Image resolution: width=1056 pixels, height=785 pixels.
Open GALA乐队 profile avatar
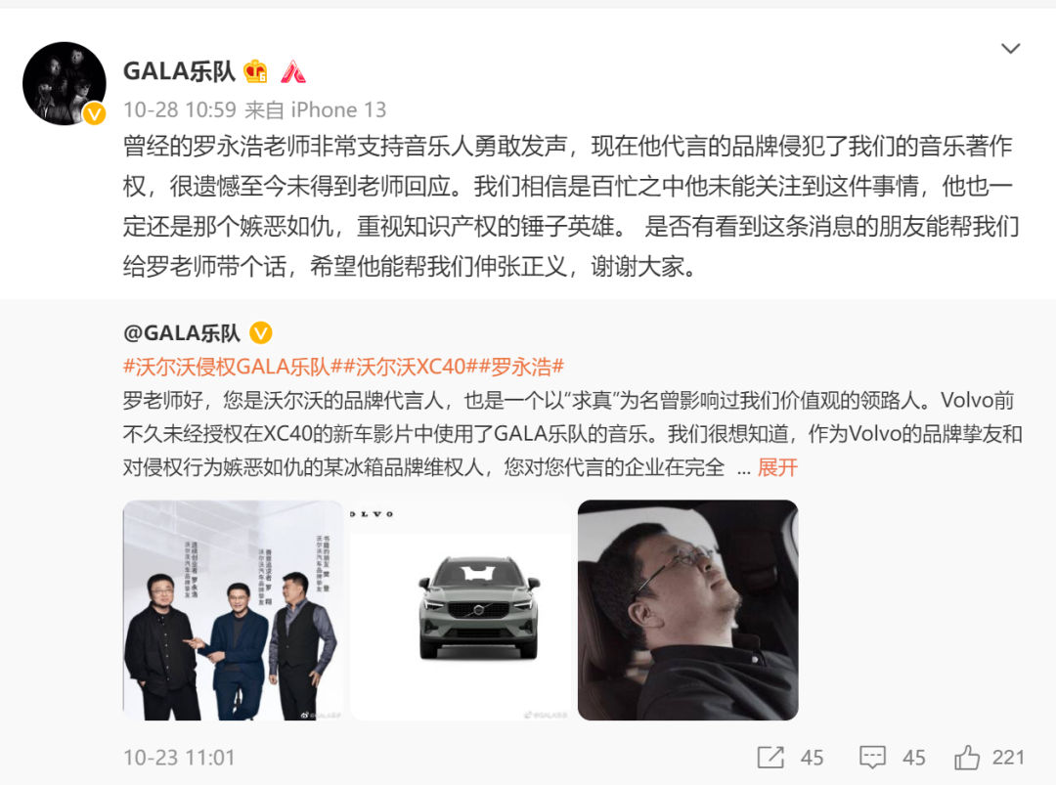click(x=65, y=83)
